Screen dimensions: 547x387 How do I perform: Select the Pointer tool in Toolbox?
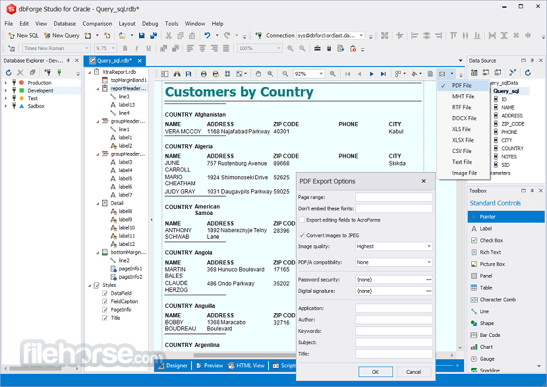pos(506,217)
